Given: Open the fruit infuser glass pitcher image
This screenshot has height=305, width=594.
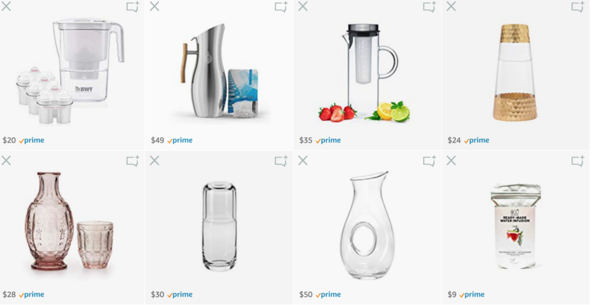Looking at the screenshot, I should pyautogui.click(x=364, y=72).
